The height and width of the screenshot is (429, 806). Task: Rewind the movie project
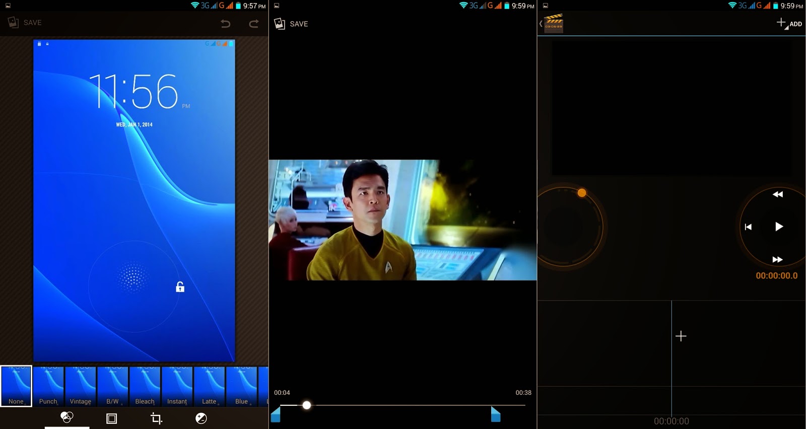click(778, 194)
